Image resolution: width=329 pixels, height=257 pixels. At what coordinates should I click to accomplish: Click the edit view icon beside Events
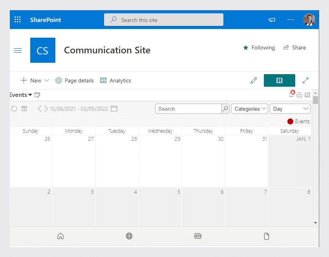tap(37, 95)
